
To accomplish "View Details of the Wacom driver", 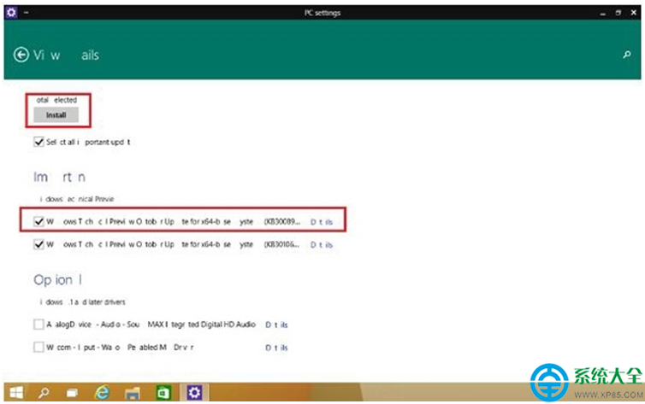I will coord(276,348).
